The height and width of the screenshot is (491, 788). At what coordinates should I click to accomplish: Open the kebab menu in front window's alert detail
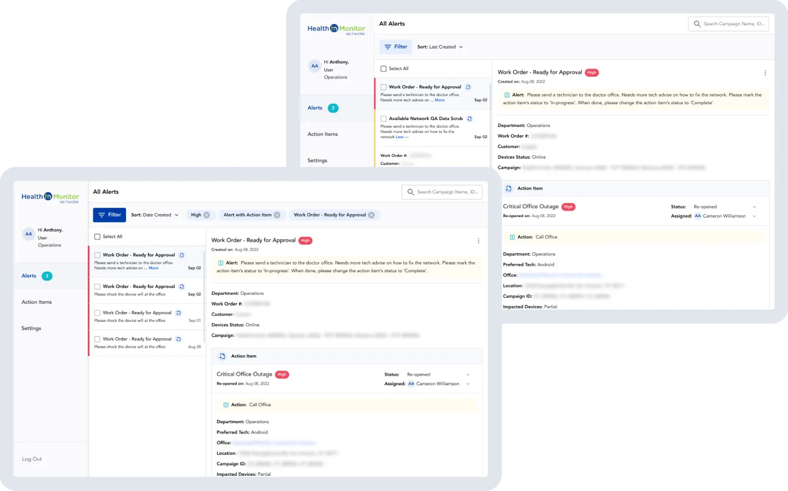tap(478, 241)
